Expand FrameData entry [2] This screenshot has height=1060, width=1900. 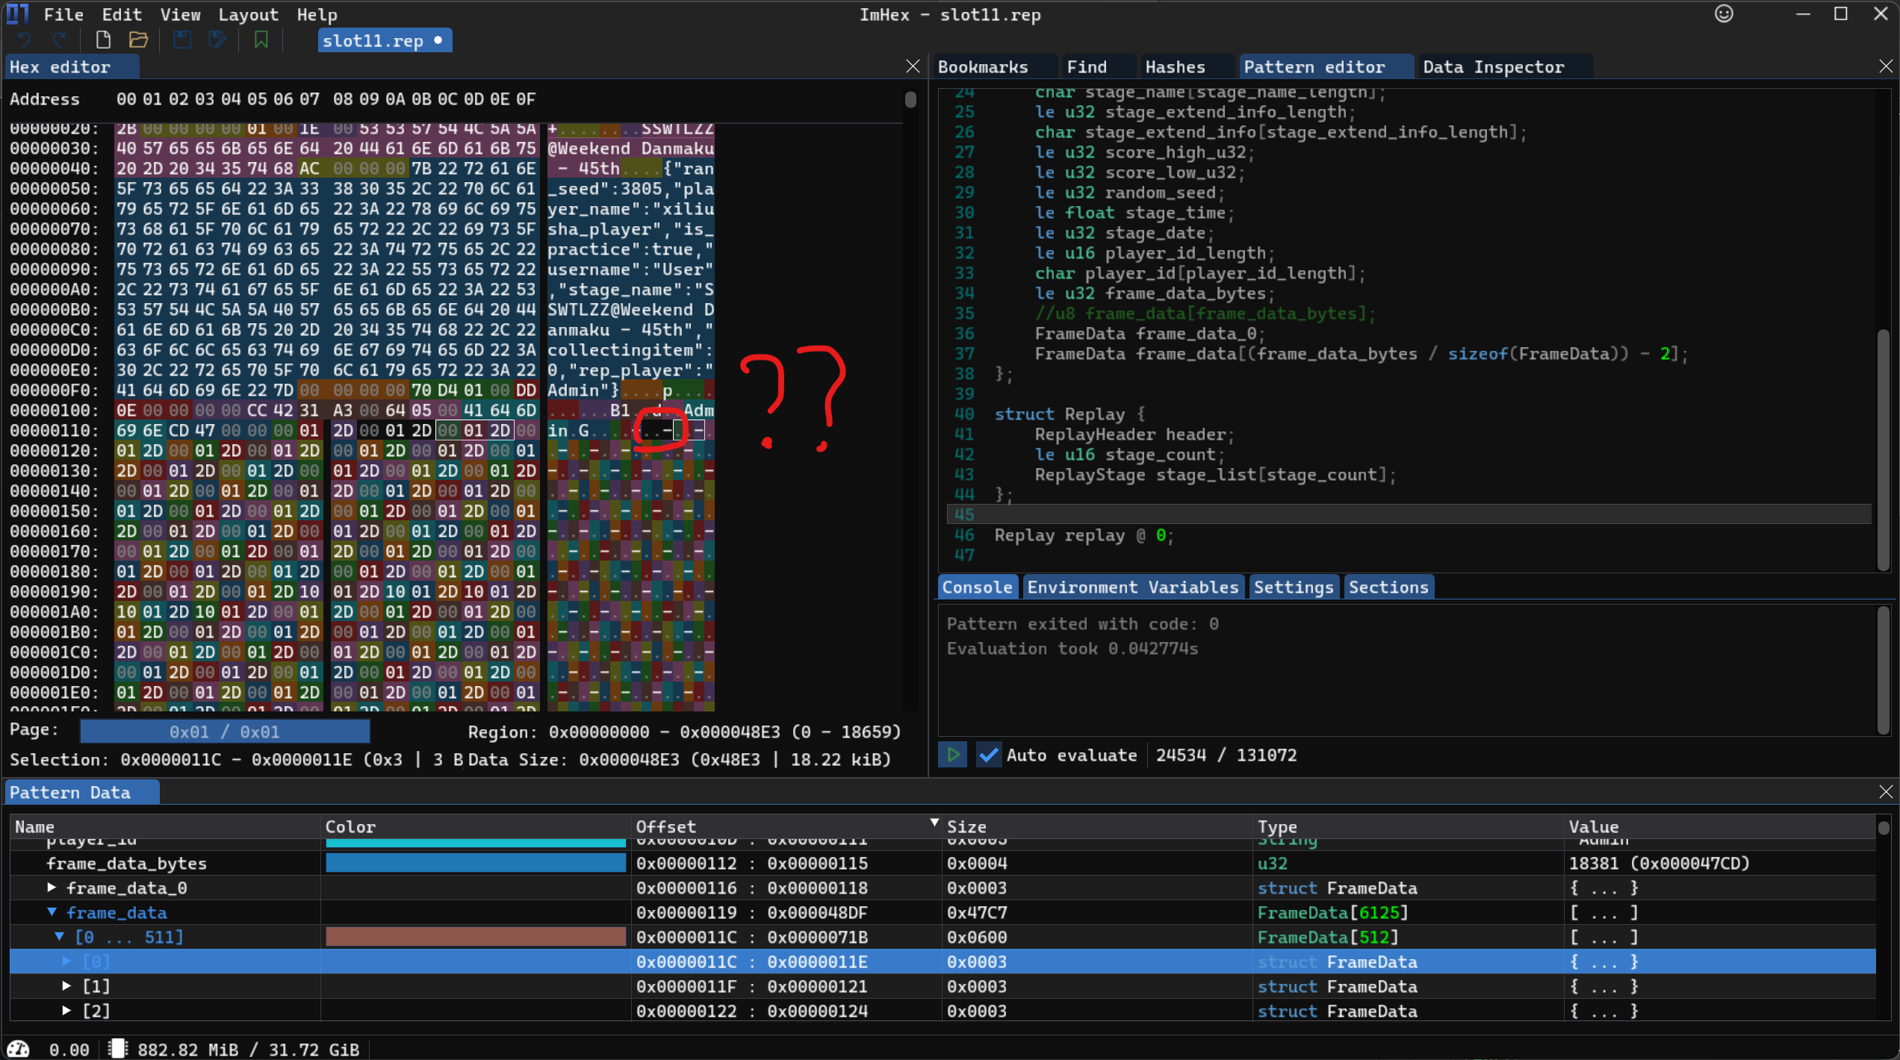(66, 1011)
